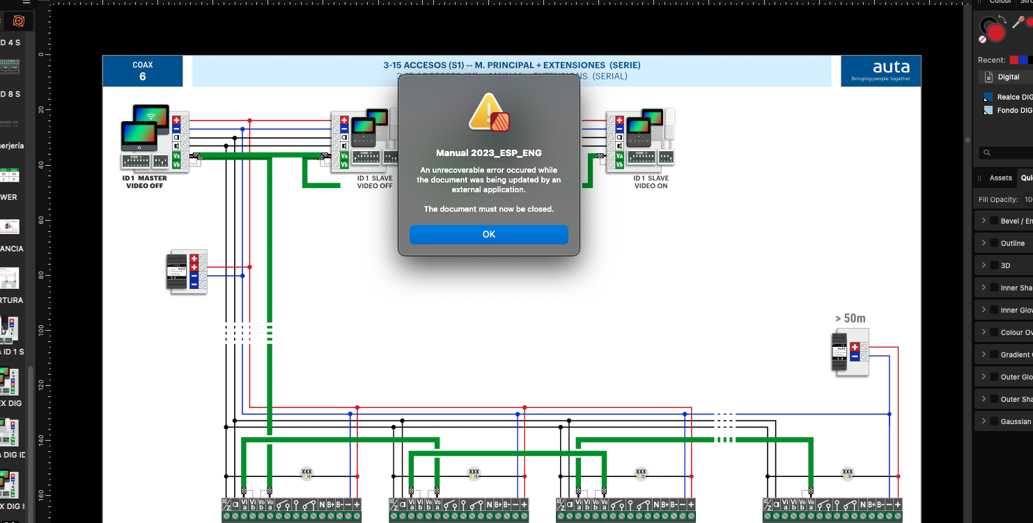
Task: Switch to the Colour panel tab
Action: pos(1000,2)
